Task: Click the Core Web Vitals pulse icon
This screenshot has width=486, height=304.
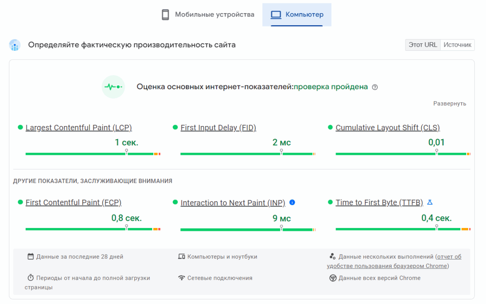Action: point(113,87)
